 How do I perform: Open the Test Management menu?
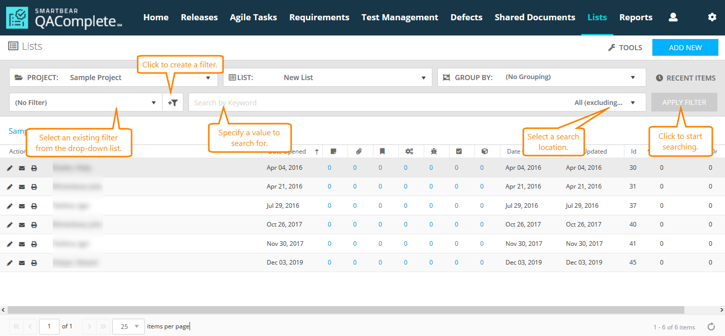pos(399,17)
